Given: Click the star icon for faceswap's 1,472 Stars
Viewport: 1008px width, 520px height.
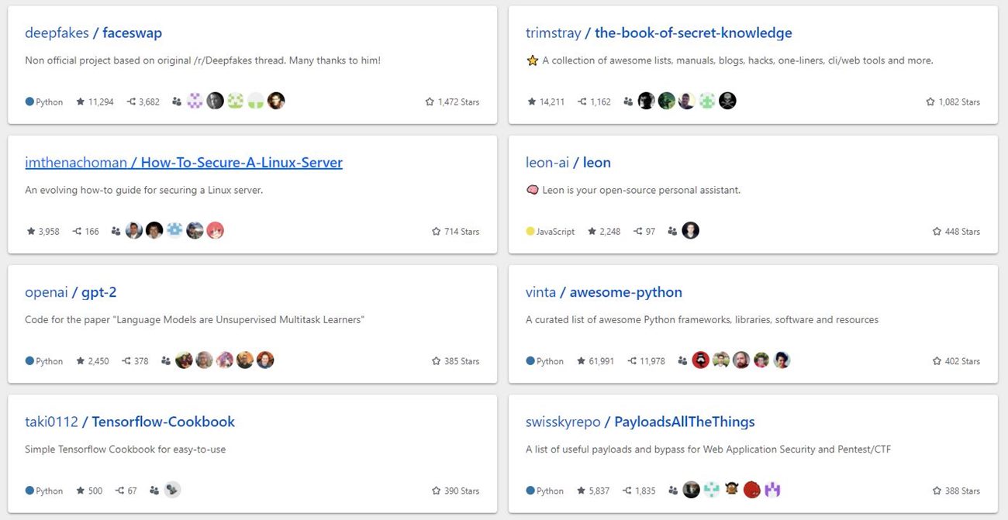Looking at the screenshot, I should tap(430, 102).
